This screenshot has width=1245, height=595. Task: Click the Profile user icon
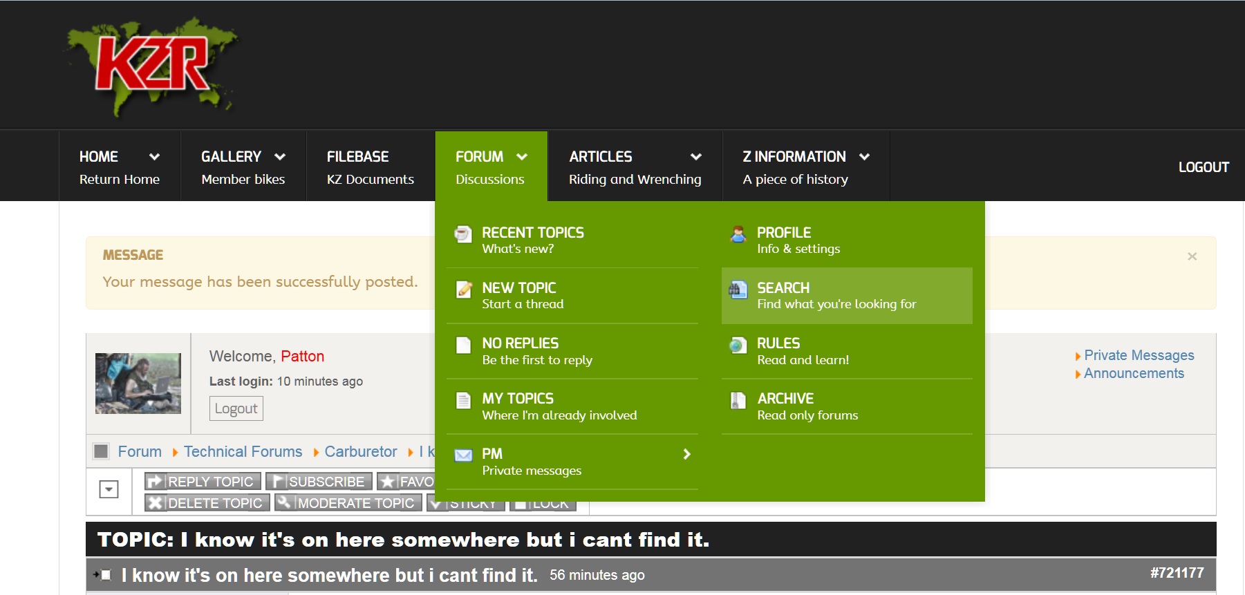pos(738,234)
